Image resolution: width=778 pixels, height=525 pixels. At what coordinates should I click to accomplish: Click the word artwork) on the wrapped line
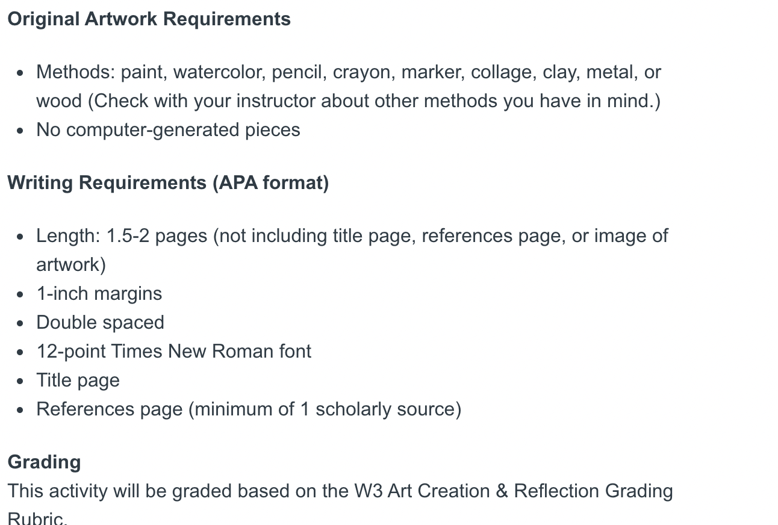71,265
